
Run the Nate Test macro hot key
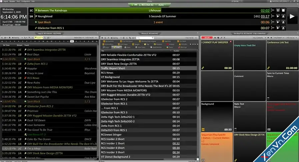coord(249,117)
